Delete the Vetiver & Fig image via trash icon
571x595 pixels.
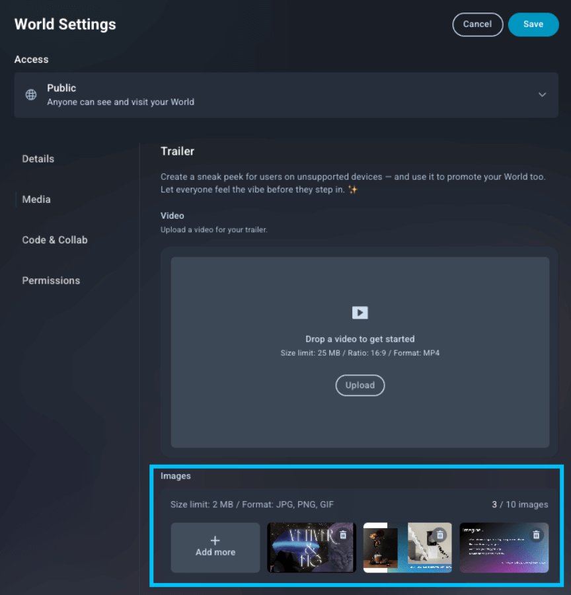[343, 534]
